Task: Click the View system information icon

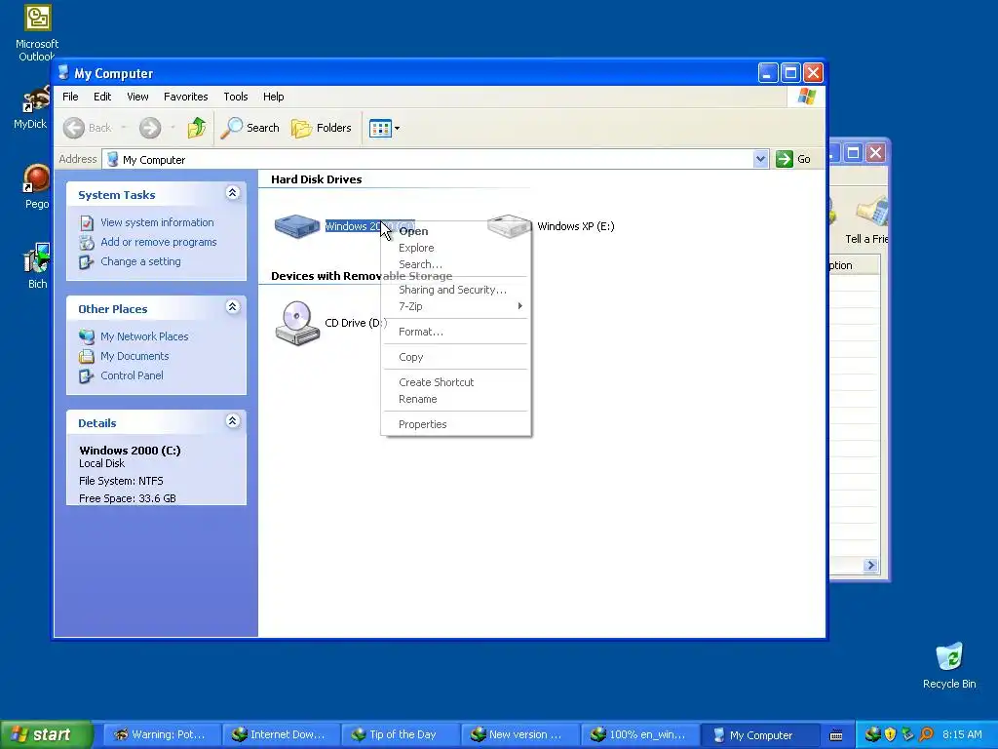Action: 87,223
